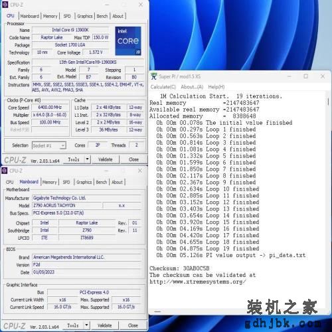Click the PI value output pi_data.txt line
This screenshot has height=332, width=332.
[231, 255]
